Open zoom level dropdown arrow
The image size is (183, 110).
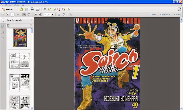pyautogui.click(x=53, y=15)
